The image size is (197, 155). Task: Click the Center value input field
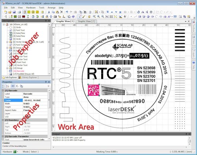(x=35, y=100)
